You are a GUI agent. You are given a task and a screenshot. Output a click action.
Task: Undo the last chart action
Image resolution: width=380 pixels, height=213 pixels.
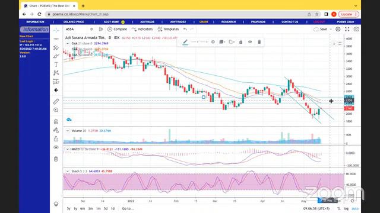[x=185, y=29]
